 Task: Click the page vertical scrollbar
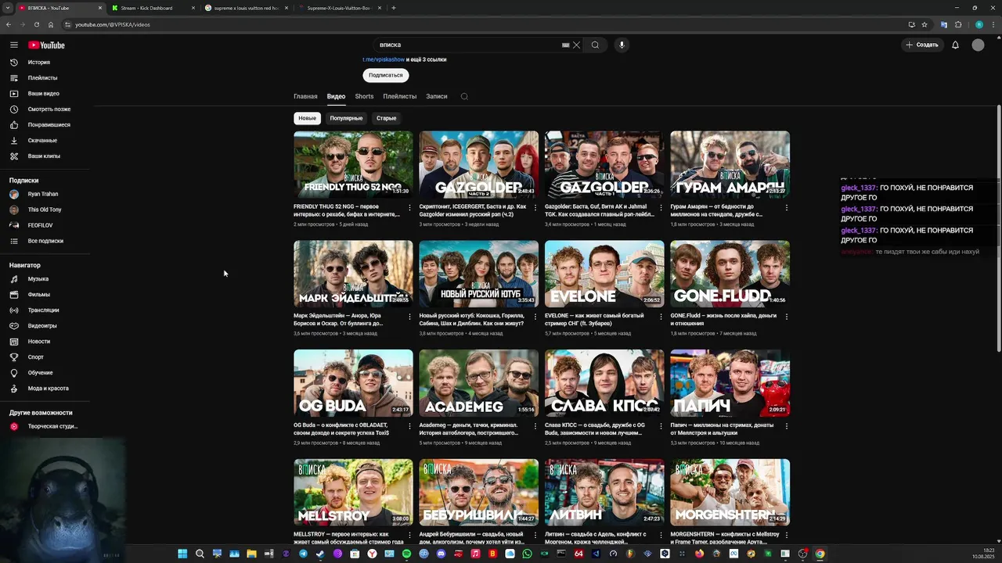click(x=998, y=227)
